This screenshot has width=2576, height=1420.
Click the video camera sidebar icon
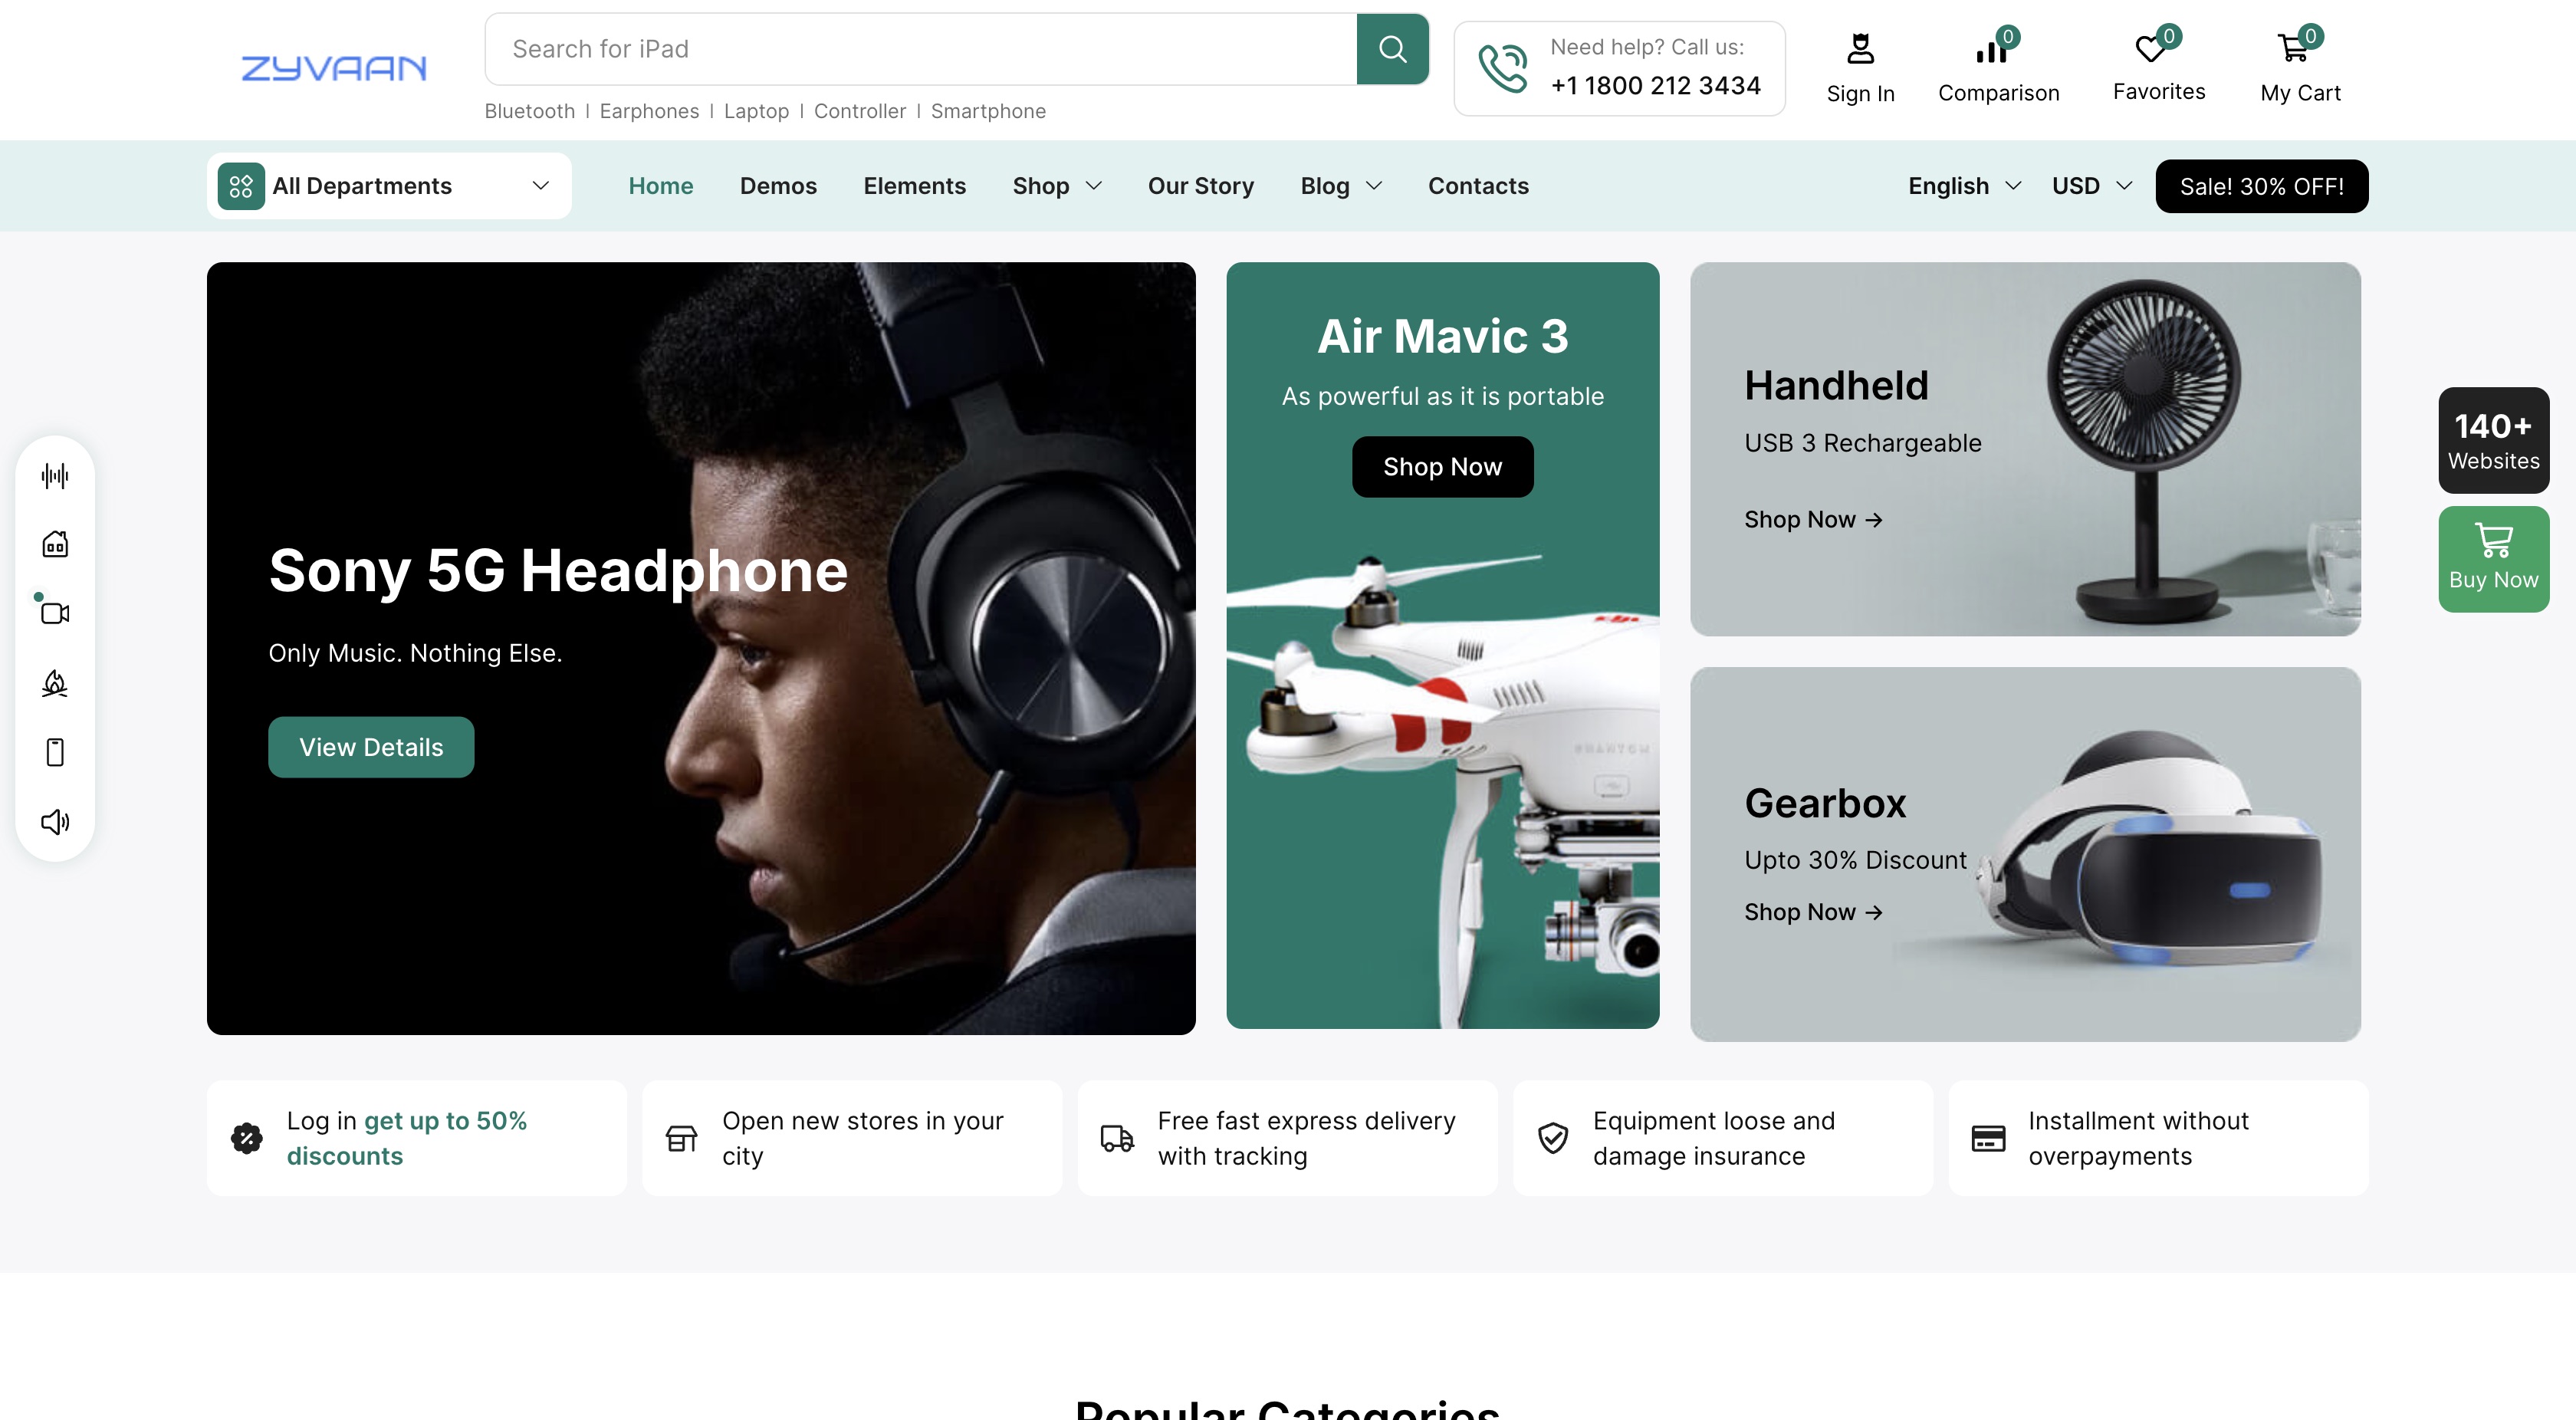click(x=55, y=613)
